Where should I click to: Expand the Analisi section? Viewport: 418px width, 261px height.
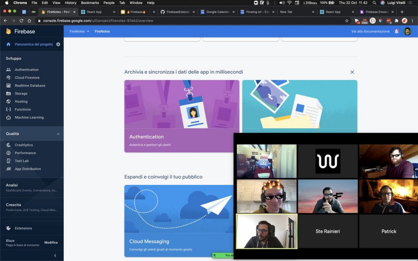click(32, 188)
